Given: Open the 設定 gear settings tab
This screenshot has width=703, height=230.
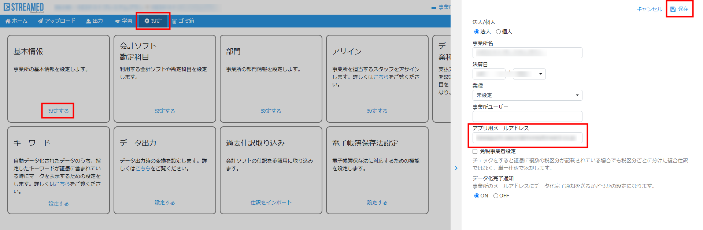Looking at the screenshot, I should click(153, 21).
